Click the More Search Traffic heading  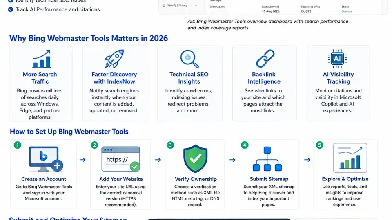(40, 78)
